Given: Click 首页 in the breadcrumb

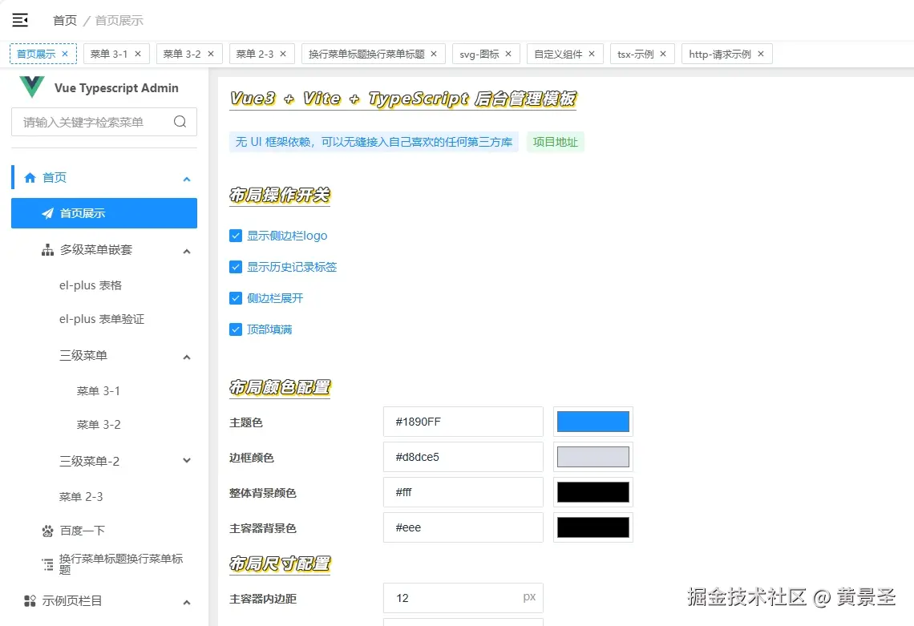Looking at the screenshot, I should (65, 20).
